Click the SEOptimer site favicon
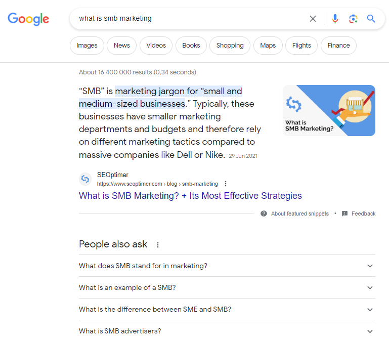Screen dimensions: 389x340 [85, 179]
